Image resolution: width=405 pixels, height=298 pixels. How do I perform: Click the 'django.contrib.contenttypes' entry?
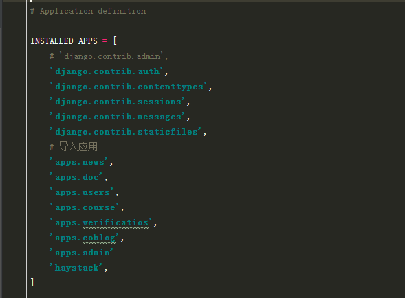128,87
